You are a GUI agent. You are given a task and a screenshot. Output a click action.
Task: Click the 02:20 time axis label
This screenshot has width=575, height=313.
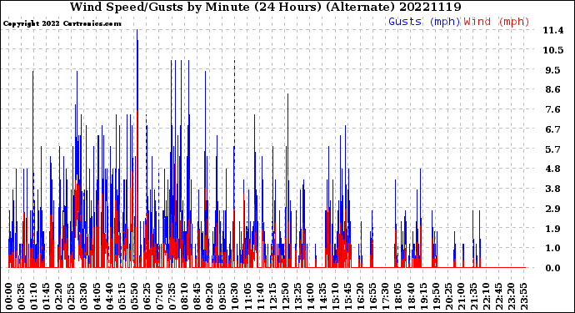[x=59, y=295]
